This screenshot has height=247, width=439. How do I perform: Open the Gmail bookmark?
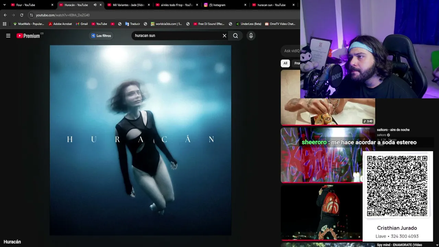tap(82, 24)
